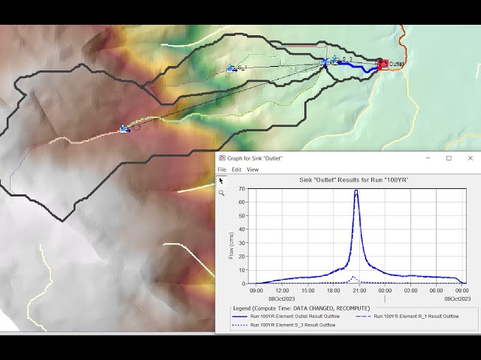Screen dimensions: 481x360
Task: Select the blue reach R_1 line on map
Action: click(x=358, y=67)
